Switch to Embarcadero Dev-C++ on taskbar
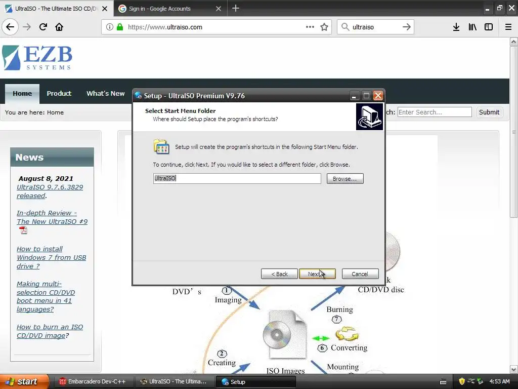 93,382
